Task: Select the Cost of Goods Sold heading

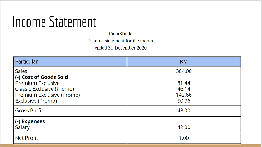Action: click(42, 77)
